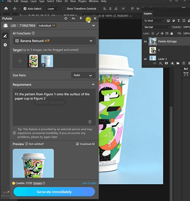
Task: Open Banana Retouch function dropdown
Action: coord(54,41)
